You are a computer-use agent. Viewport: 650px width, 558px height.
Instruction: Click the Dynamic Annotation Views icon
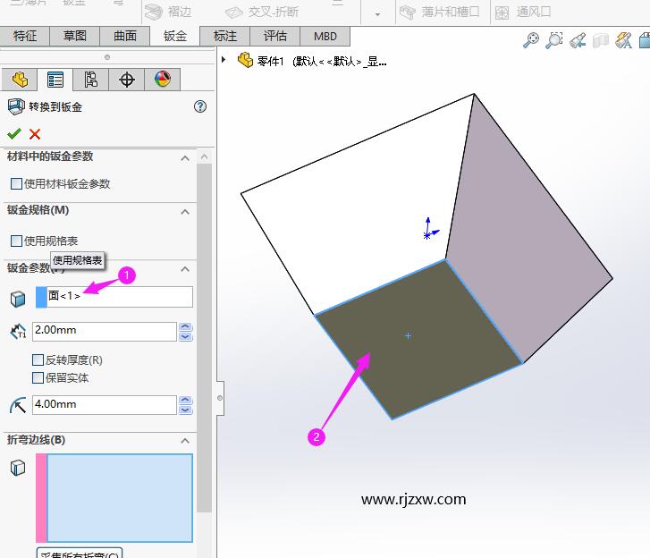(623, 40)
